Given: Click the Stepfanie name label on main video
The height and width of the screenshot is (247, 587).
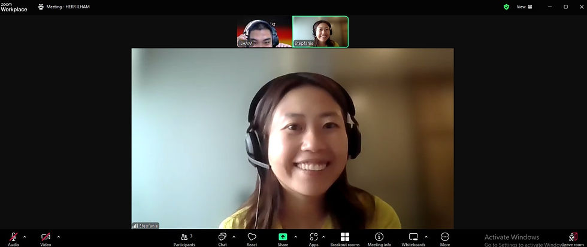Looking at the screenshot, I should 145,225.
